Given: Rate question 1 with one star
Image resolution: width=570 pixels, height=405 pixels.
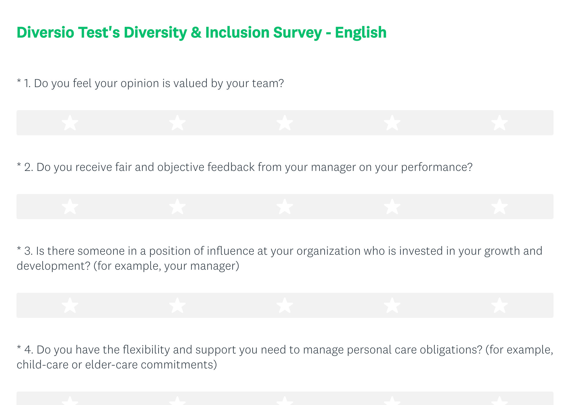Looking at the screenshot, I should click(x=70, y=123).
